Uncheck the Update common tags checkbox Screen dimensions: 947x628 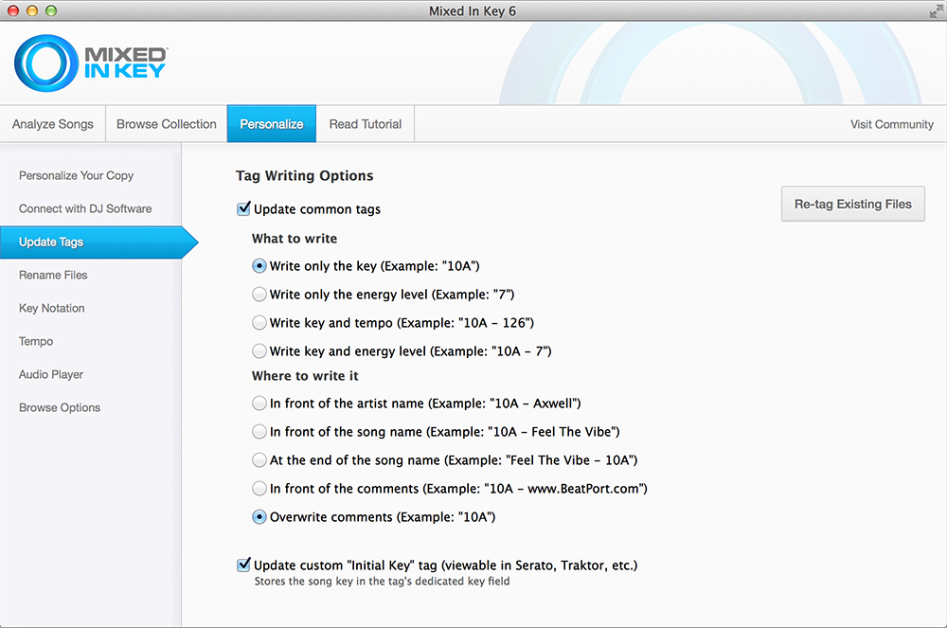(x=243, y=208)
